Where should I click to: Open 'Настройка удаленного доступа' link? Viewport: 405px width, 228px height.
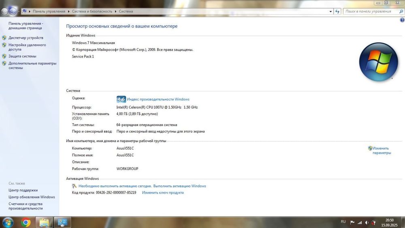(x=27, y=47)
